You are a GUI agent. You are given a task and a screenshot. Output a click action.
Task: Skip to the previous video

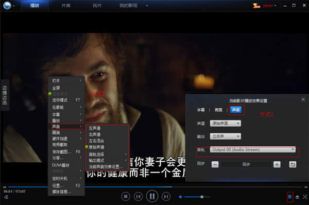point(138,197)
